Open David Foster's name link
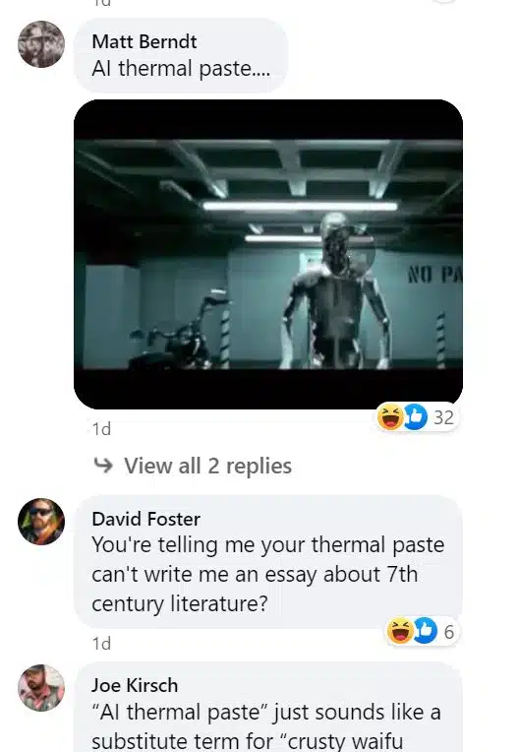Screen dimensions: 520x752 click(x=146, y=519)
